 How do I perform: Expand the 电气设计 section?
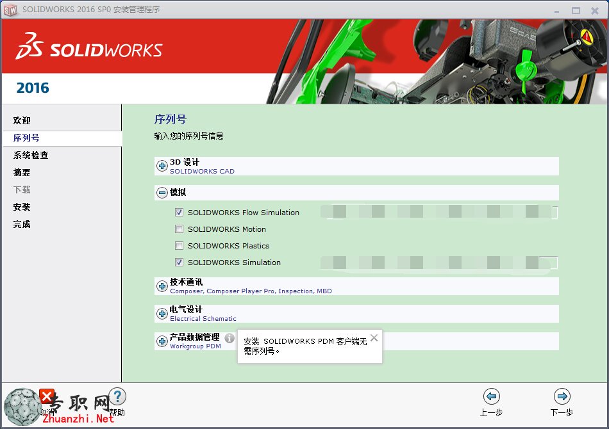click(x=162, y=313)
